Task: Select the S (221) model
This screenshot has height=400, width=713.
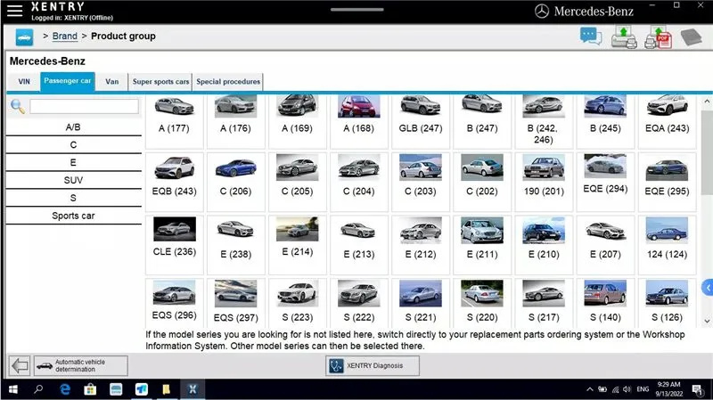Action: point(421,302)
